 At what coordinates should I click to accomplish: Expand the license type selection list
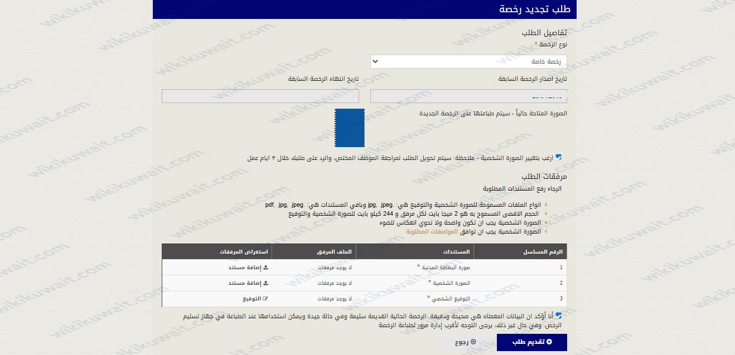[468, 61]
